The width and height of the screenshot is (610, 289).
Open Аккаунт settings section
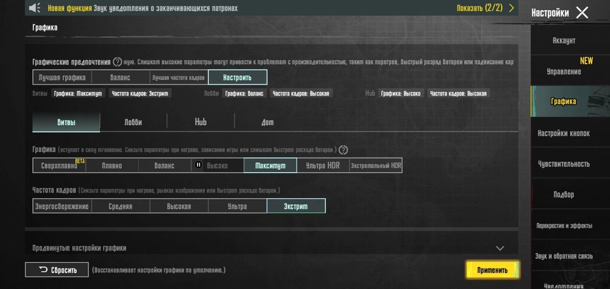point(564,40)
